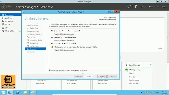The width and height of the screenshot is (169, 95).
Task: Click the Dashboard grid icon in sidebar
Action: [x=3, y=15]
